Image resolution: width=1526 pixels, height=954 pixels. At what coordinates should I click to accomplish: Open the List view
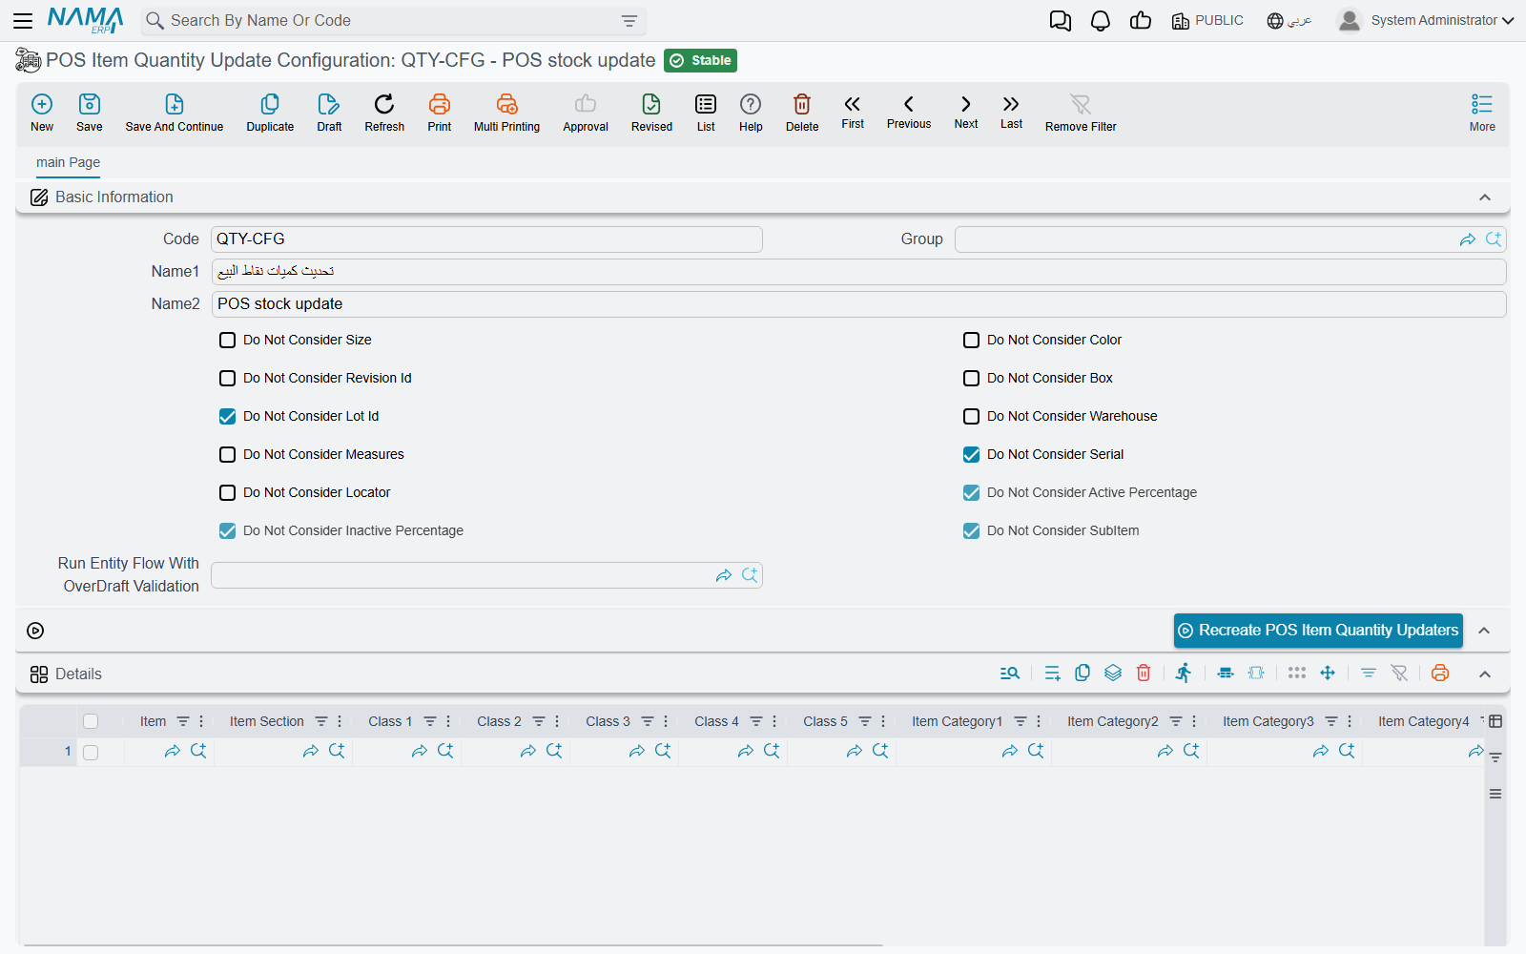pos(706,113)
